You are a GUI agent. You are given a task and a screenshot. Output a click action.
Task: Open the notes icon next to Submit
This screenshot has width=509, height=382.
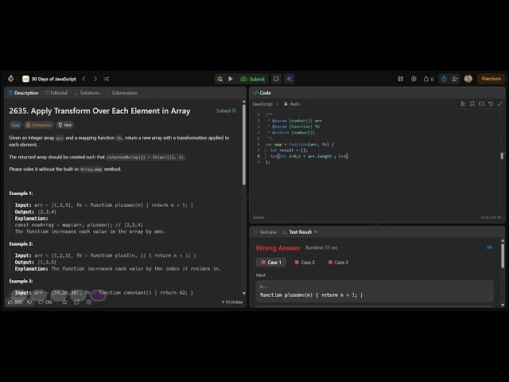point(276,79)
